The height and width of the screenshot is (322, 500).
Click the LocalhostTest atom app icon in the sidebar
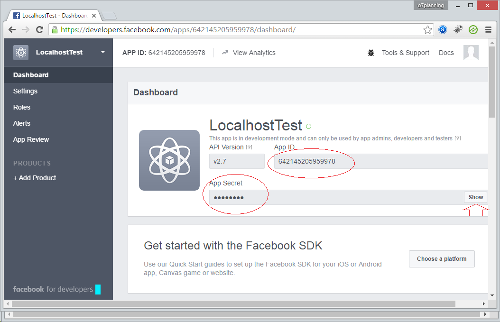[x=21, y=53]
